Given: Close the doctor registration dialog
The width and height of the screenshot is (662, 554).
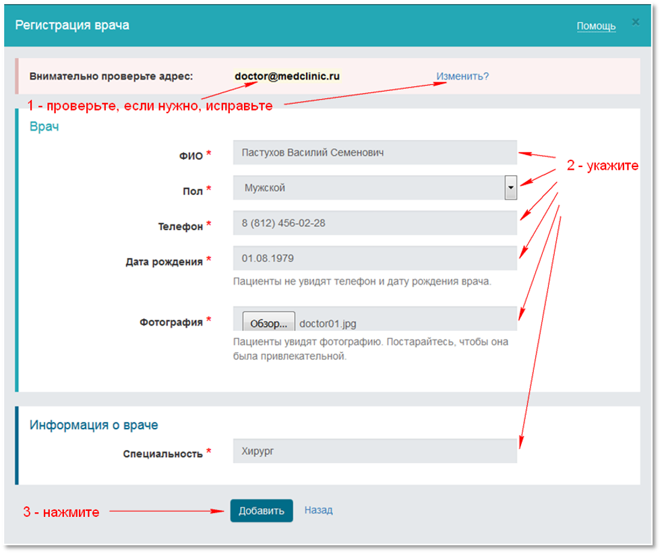Looking at the screenshot, I should [x=635, y=22].
